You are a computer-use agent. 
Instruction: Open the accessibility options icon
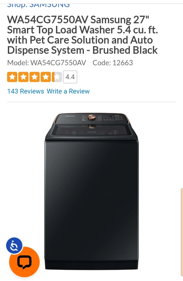pos(14,245)
